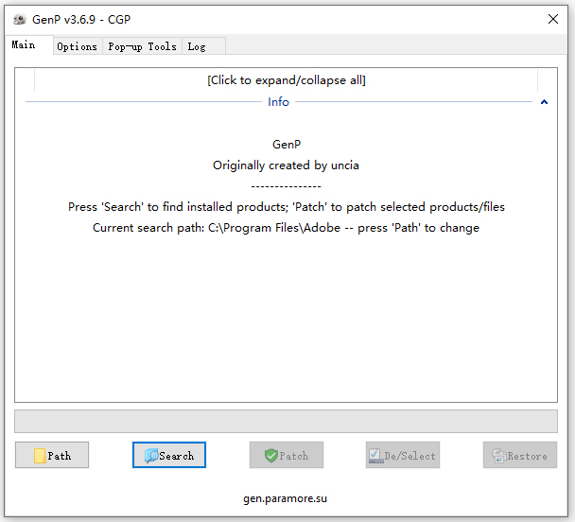Click the Restore button's file icon
Image resolution: width=575 pixels, height=522 pixels.
498,456
